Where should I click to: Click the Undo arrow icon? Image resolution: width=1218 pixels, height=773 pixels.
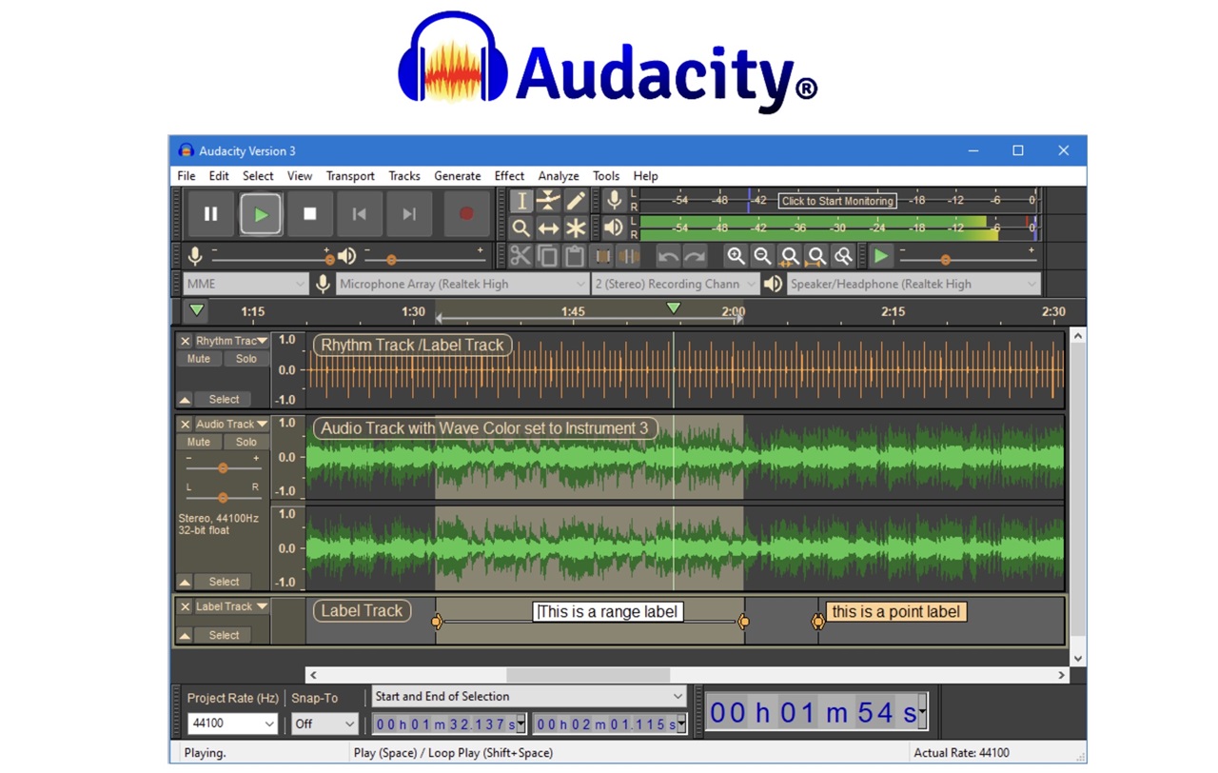coord(668,256)
